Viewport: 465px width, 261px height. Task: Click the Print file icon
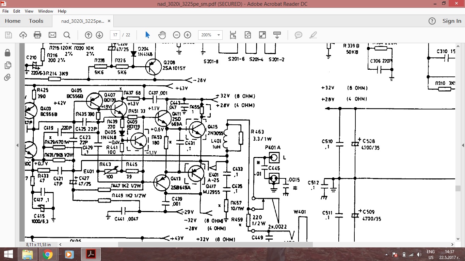(x=37, y=35)
